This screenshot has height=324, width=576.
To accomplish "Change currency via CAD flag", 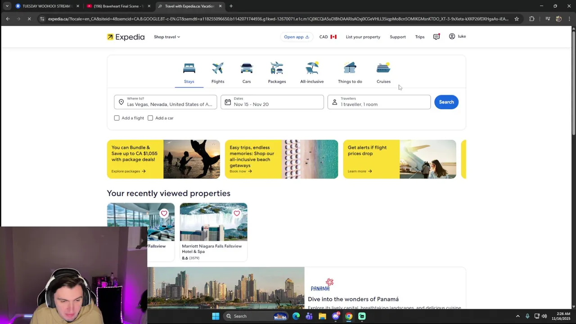I will coord(328,37).
